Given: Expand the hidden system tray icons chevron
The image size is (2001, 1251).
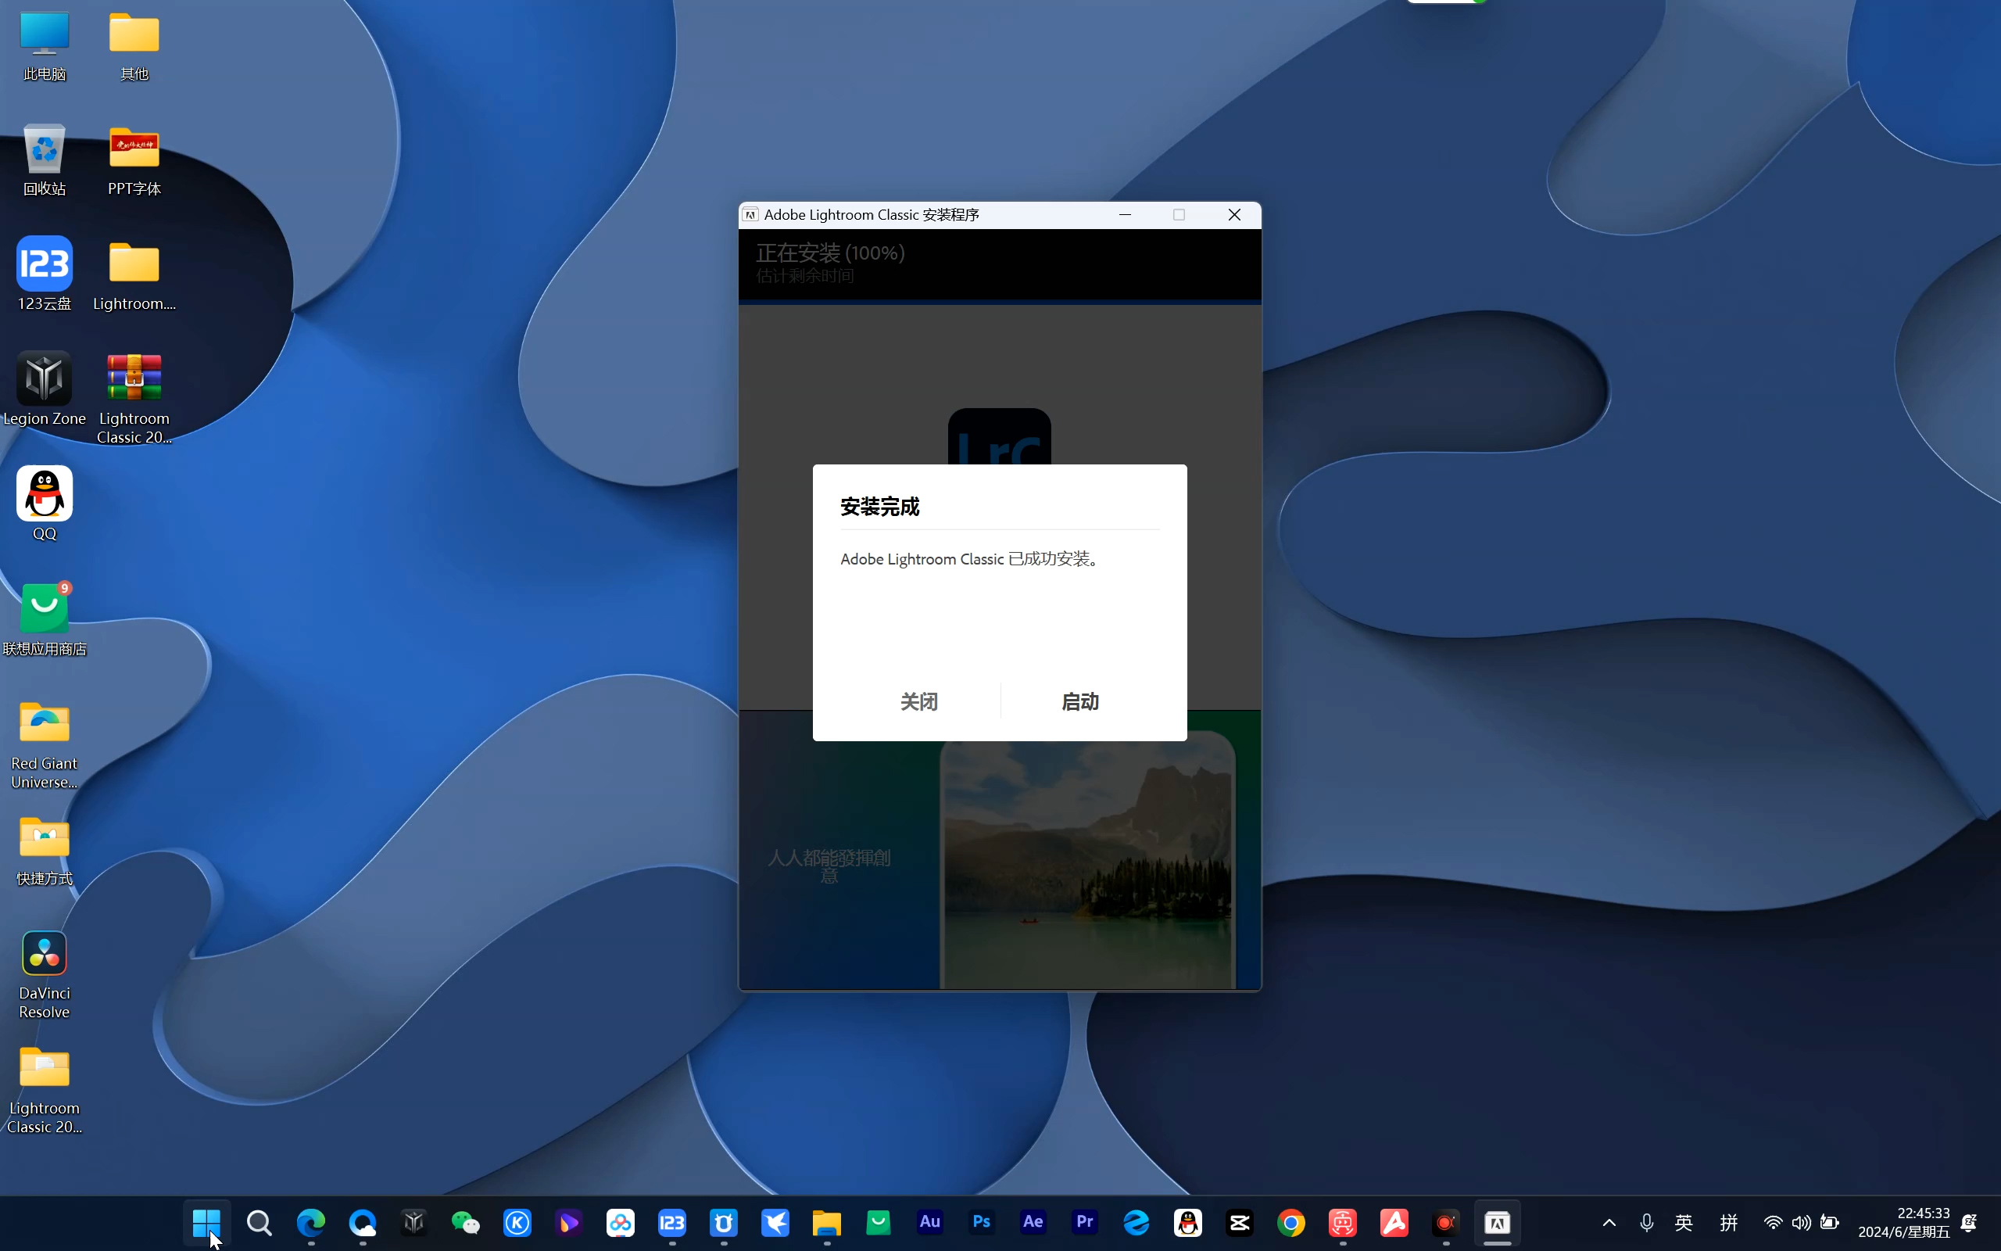Looking at the screenshot, I should pyautogui.click(x=1609, y=1222).
